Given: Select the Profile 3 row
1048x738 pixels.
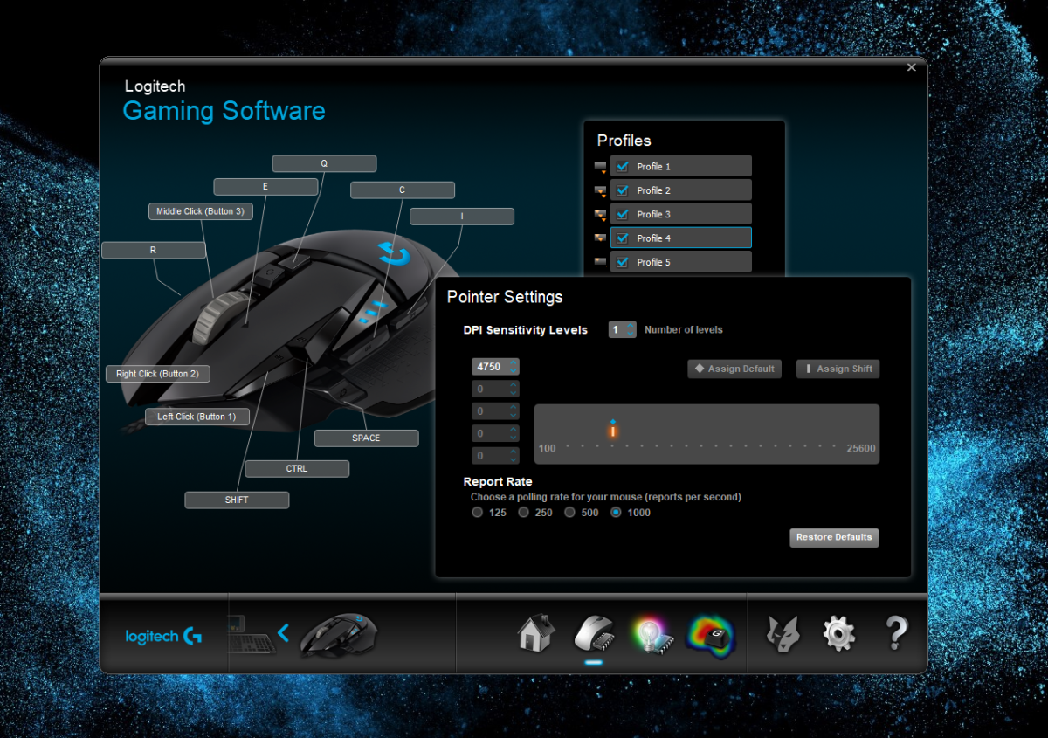Looking at the screenshot, I should coord(681,214).
